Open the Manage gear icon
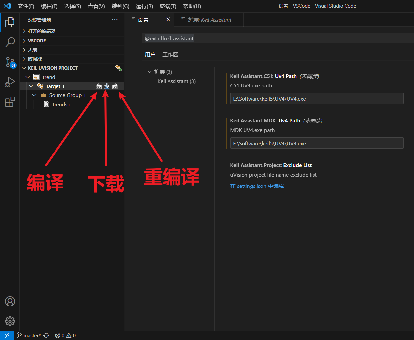Viewport: 414px width, 340px height. coord(10,321)
